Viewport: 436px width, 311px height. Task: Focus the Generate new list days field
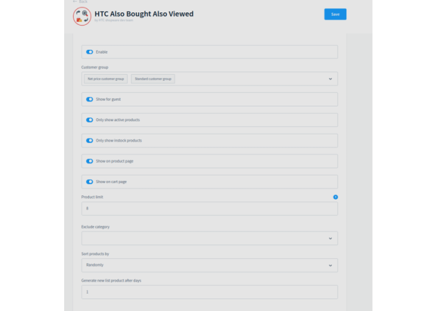click(x=210, y=292)
